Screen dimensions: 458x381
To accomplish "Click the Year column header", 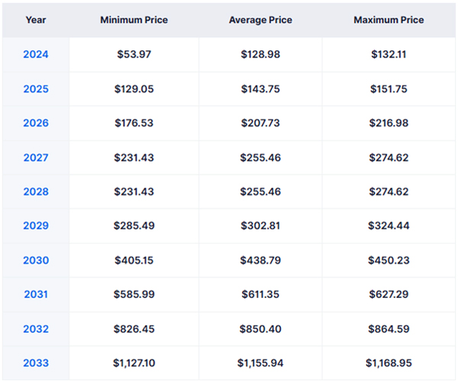I will 36,20.
